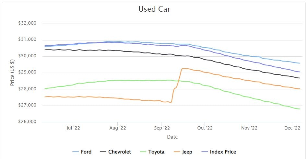Click the "Date" x-axis title
The image size is (308, 159).
pos(172,137)
